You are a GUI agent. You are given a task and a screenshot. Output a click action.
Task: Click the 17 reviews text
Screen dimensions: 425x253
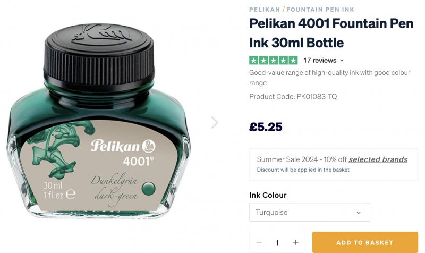click(320, 60)
